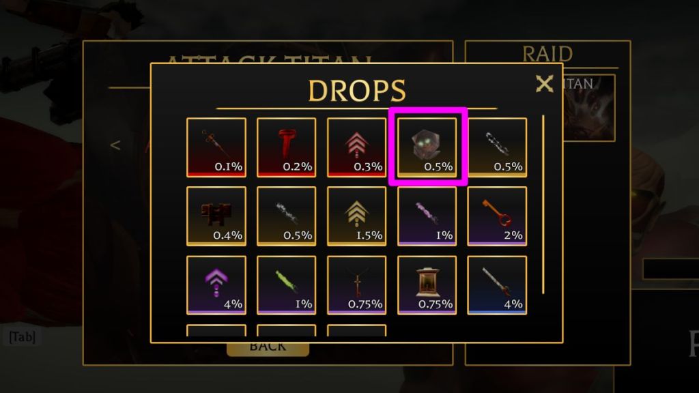Screen dimensions: 699x393
Task: Select the red key drop at 2%
Action: click(497, 216)
